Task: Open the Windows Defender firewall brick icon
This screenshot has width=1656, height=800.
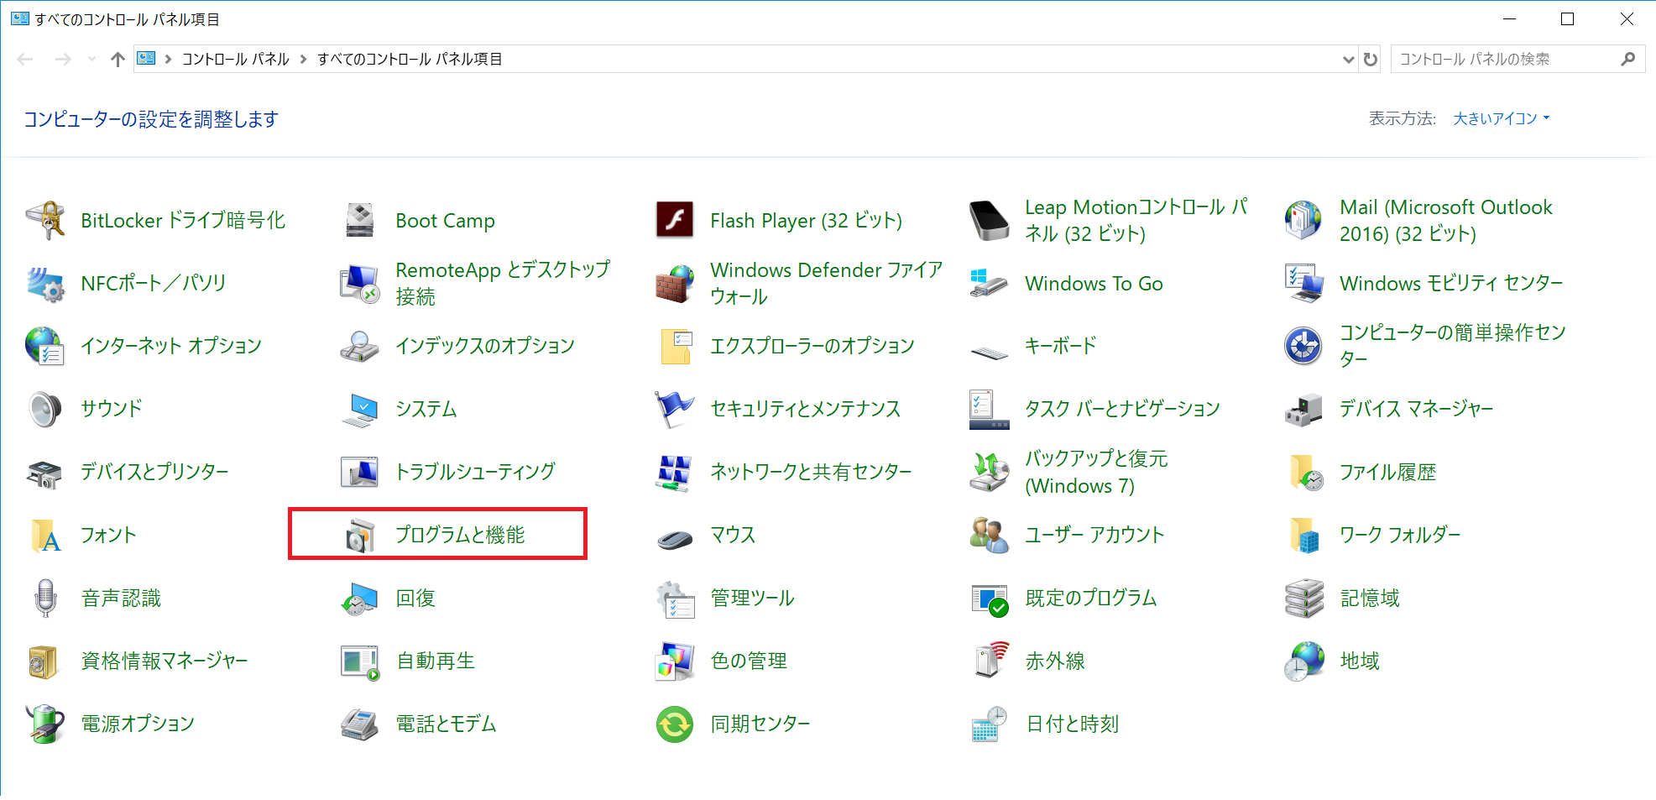Action: (675, 284)
